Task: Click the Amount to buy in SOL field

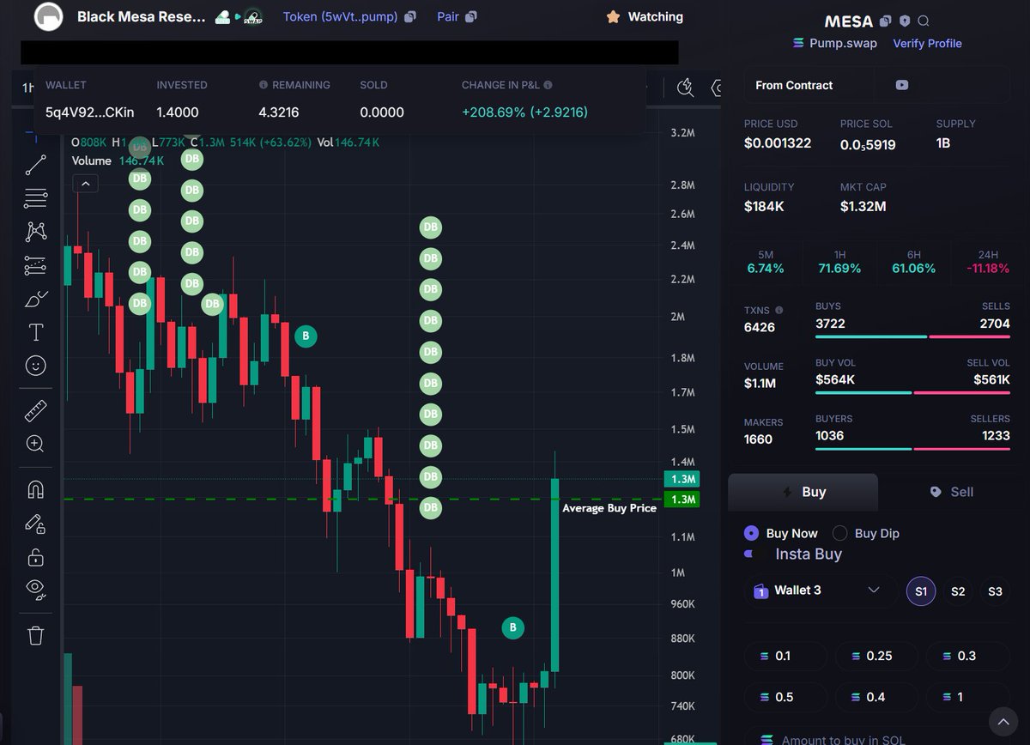Action: pos(867,736)
